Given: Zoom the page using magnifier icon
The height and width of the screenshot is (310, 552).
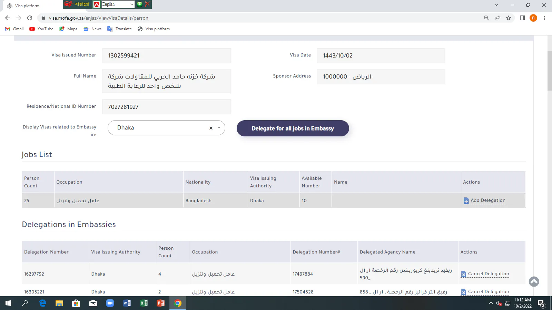Looking at the screenshot, I should coord(486,18).
